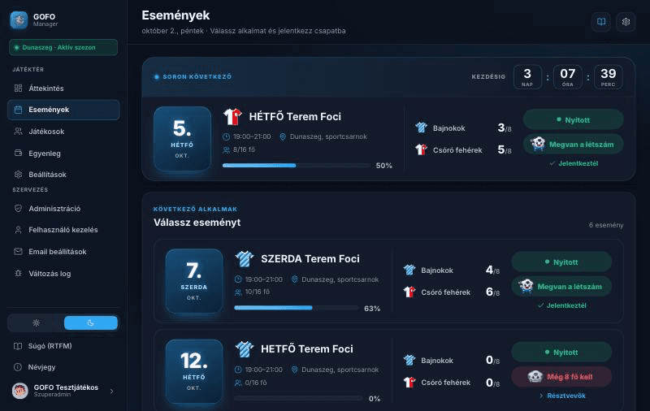This screenshot has height=411, width=650.
Task: Click the Csóró fehérek jersey icon with 6/8
Action: (409, 292)
